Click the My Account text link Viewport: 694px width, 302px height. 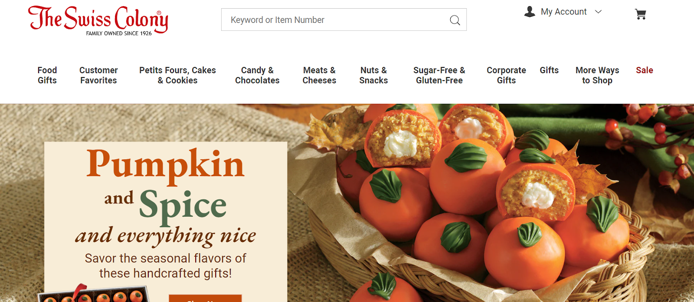(x=563, y=12)
